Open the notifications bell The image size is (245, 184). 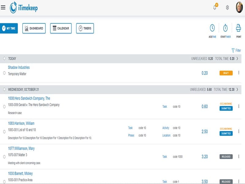click(215, 8)
